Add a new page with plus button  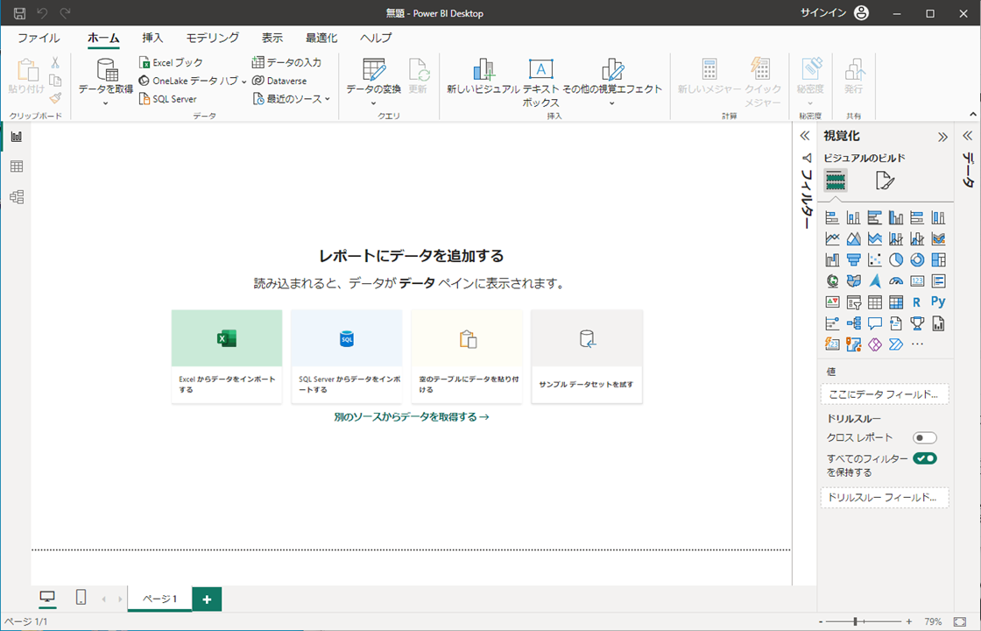(207, 599)
